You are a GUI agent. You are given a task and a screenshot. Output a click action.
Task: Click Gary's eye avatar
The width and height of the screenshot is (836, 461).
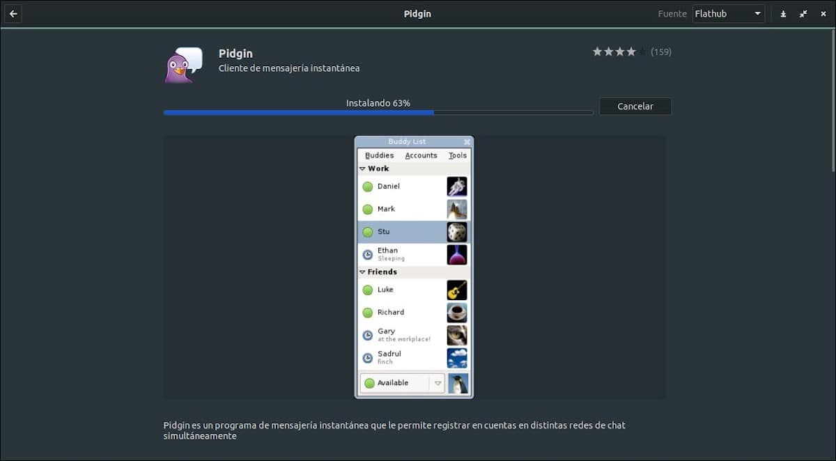(x=457, y=335)
